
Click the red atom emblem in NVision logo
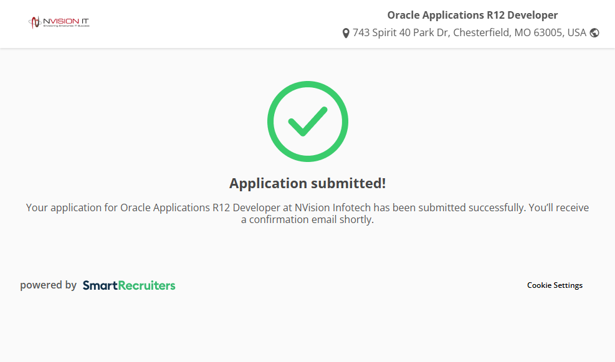click(x=35, y=22)
